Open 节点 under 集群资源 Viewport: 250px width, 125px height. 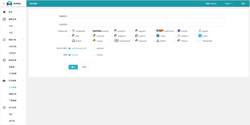click(x=11, y=26)
